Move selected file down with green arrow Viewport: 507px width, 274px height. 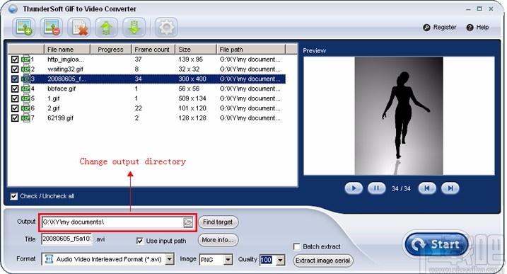click(x=134, y=27)
